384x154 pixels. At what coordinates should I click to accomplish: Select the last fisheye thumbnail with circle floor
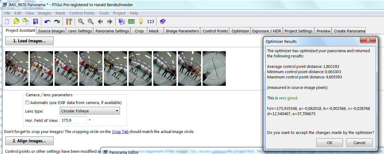[214, 69]
